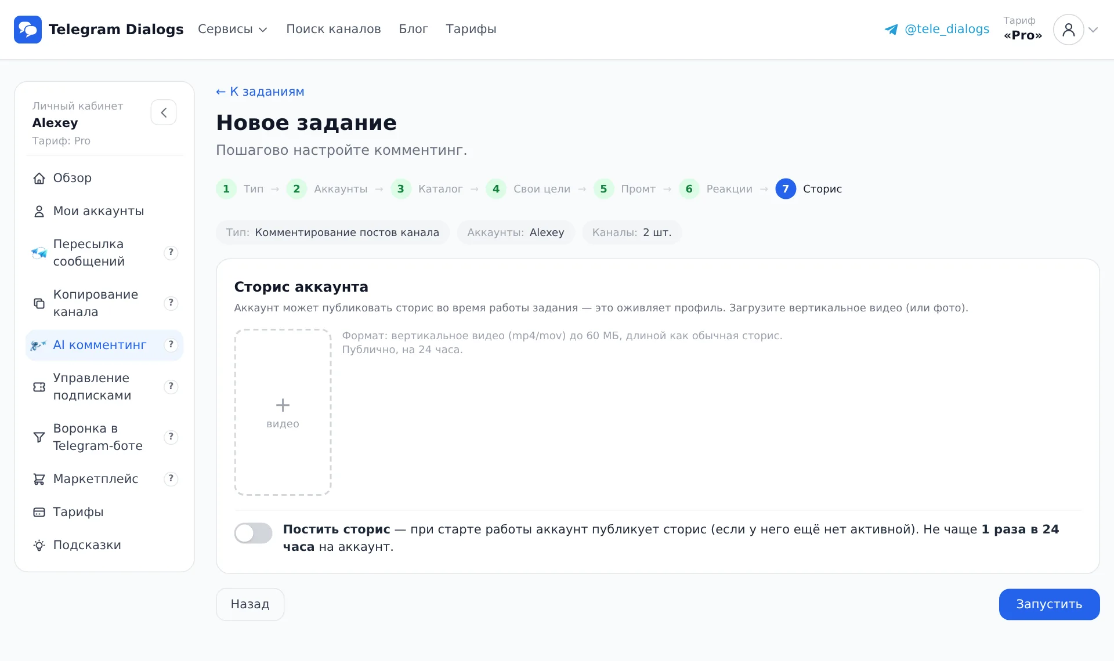Click the video upload placeholder area

click(x=283, y=412)
